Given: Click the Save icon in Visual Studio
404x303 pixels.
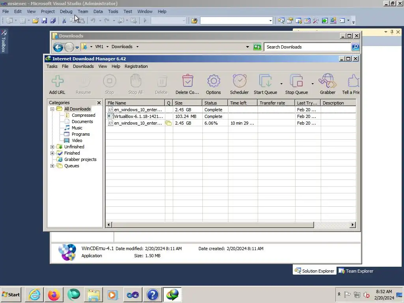Looking at the screenshot, I should click(44, 21).
